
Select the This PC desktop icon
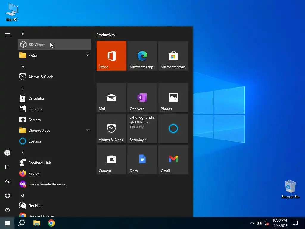coord(12,13)
